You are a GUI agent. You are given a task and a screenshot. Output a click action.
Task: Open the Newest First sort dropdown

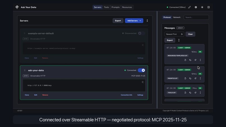point(174,34)
